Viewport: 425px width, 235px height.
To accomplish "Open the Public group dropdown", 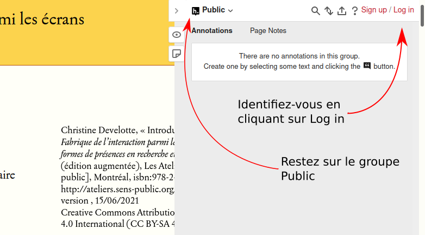I will [217, 10].
